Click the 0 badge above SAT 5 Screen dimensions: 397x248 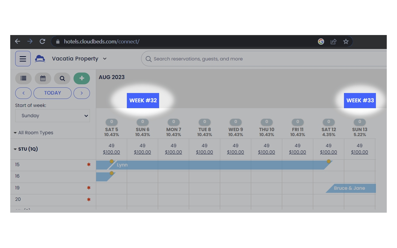[112, 122]
